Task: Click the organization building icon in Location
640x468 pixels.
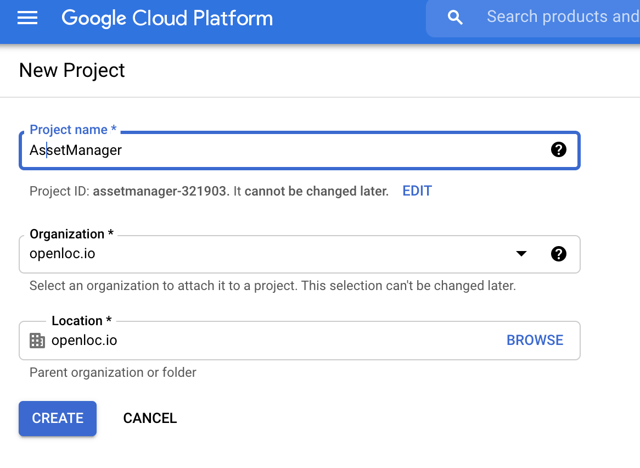Action: pyautogui.click(x=37, y=340)
